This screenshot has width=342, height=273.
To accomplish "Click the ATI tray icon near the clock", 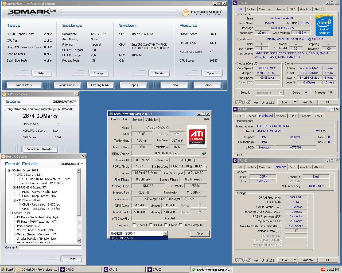I will coord(323,270).
